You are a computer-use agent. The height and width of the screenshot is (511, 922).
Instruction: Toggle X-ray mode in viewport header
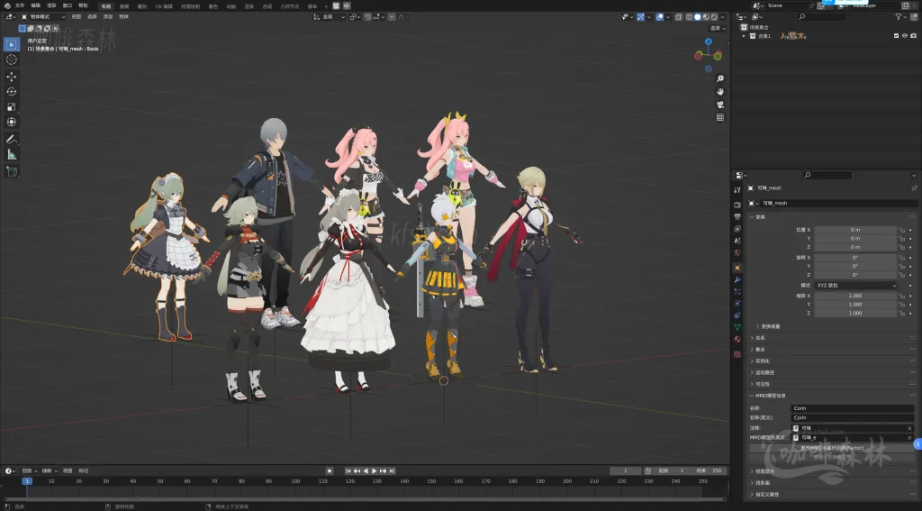click(x=678, y=17)
